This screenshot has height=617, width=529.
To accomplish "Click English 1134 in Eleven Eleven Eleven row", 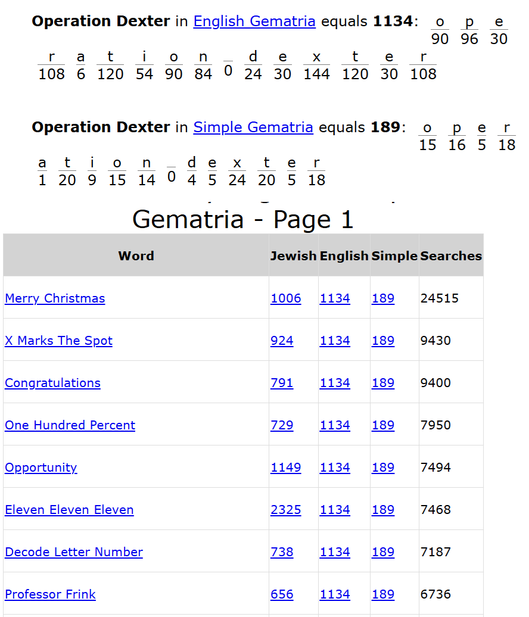I will pos(335,510).
